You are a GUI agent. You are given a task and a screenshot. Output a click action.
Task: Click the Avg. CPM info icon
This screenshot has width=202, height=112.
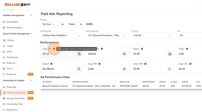tap(145, 64)
